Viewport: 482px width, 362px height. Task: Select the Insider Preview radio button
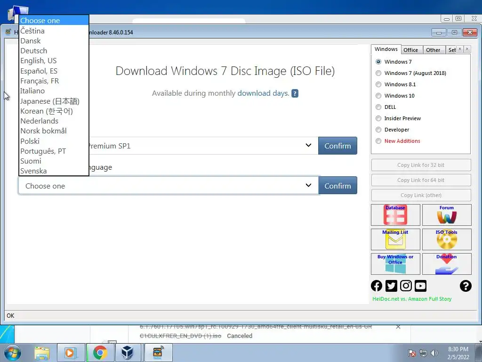378,118
